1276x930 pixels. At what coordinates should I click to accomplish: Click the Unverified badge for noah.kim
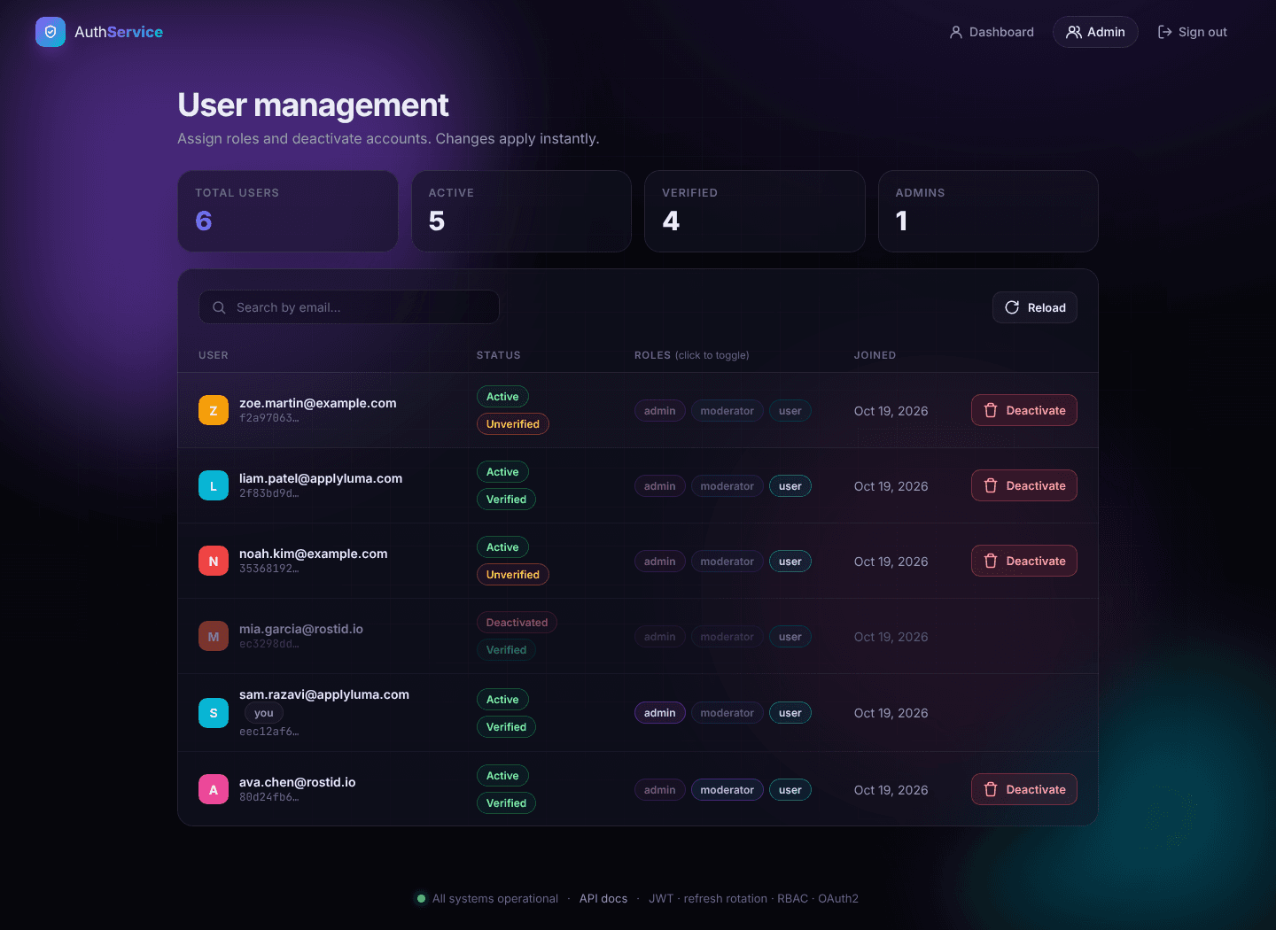pos(513,575)
